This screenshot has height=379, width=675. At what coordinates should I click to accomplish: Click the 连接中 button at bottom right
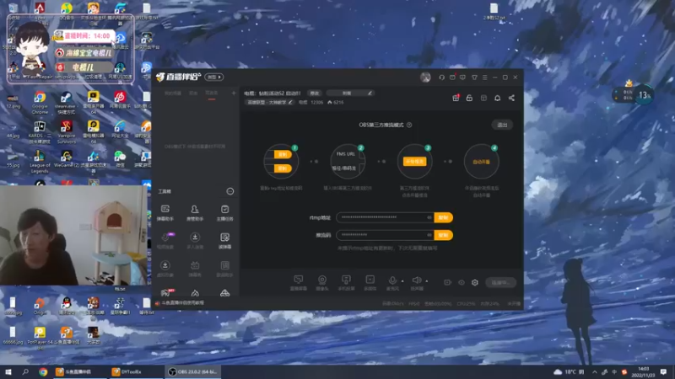click(x=500, y=282)
